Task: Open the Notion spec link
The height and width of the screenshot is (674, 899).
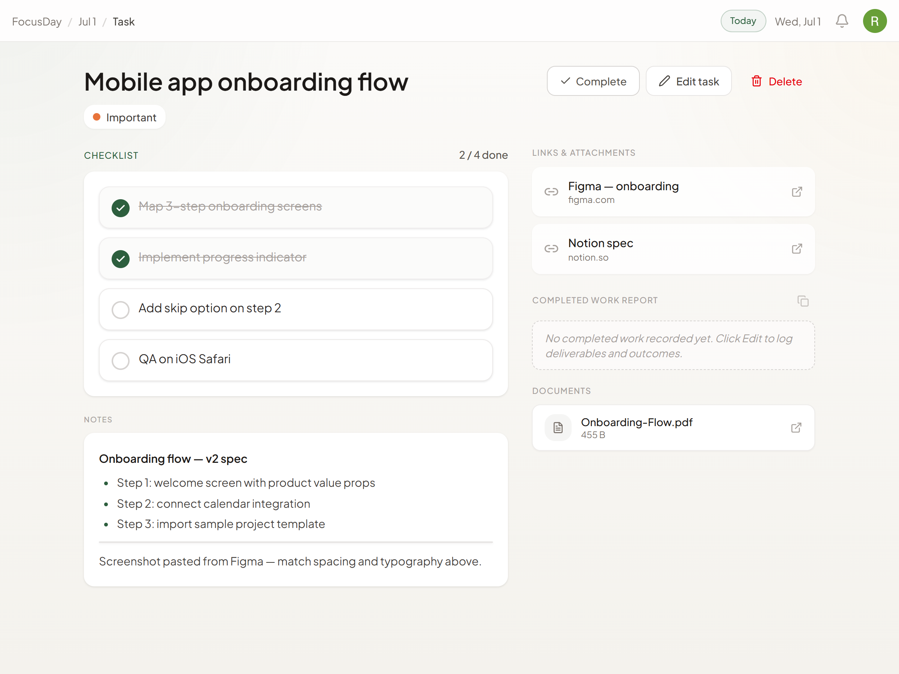Action: click(673, 249)
